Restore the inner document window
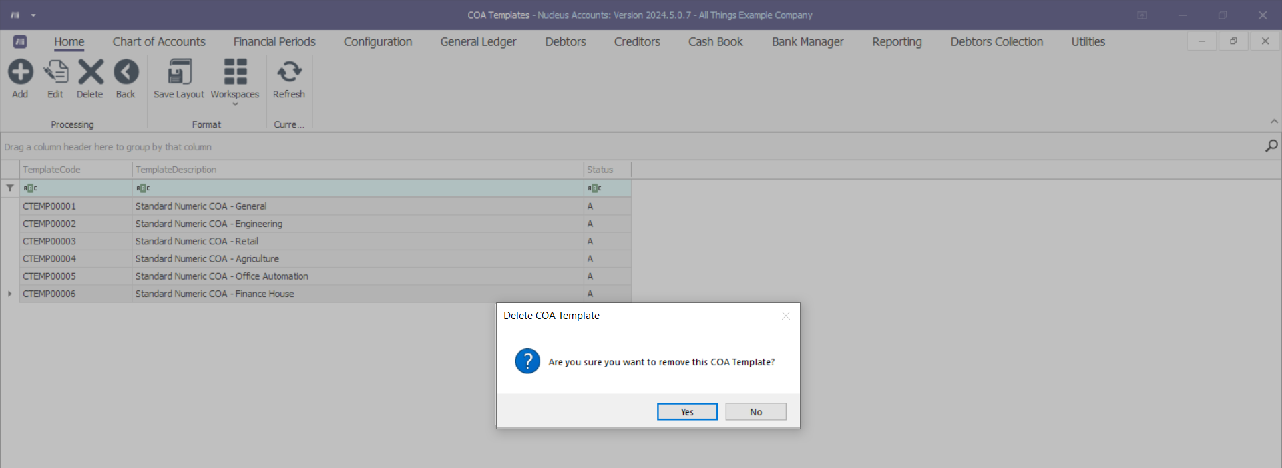This screenshot has height=468, width=1282. (x=1233, y=41)
